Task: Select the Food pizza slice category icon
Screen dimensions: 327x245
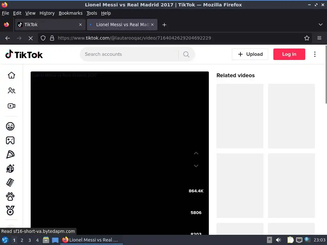Action: [10, 155]
